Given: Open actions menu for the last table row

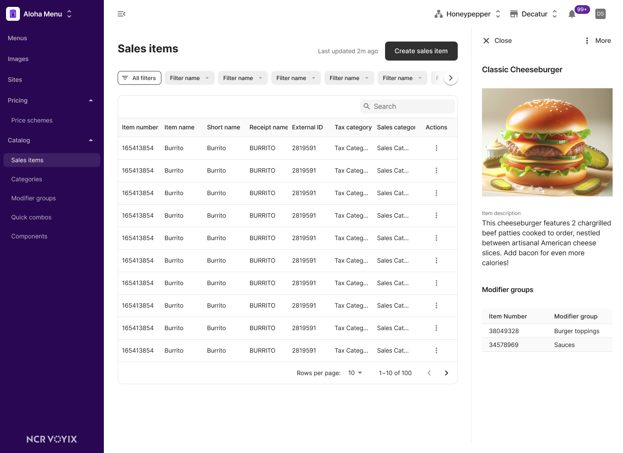Looking at the screenshot, I should (x=436, y=350).
